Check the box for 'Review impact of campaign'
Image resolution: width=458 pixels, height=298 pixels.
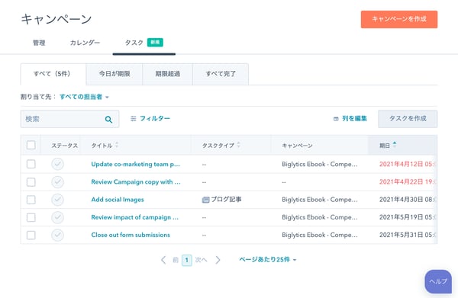point(31,217)
